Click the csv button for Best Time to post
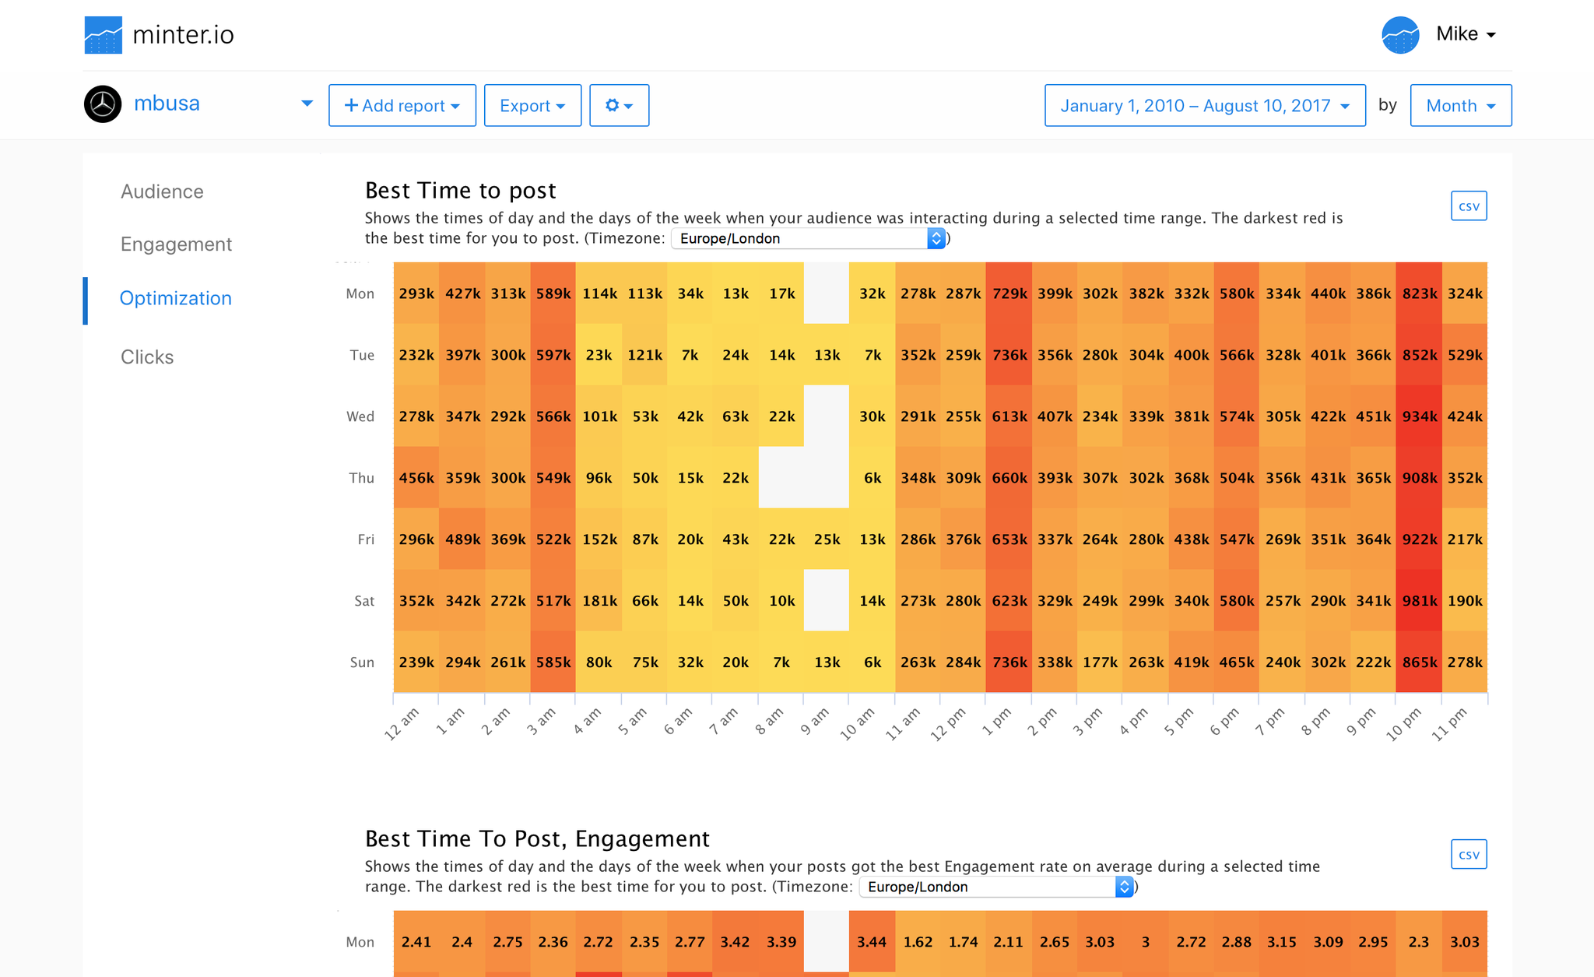The width and height of the screenshot is (1594, 977). point(1468,206)
